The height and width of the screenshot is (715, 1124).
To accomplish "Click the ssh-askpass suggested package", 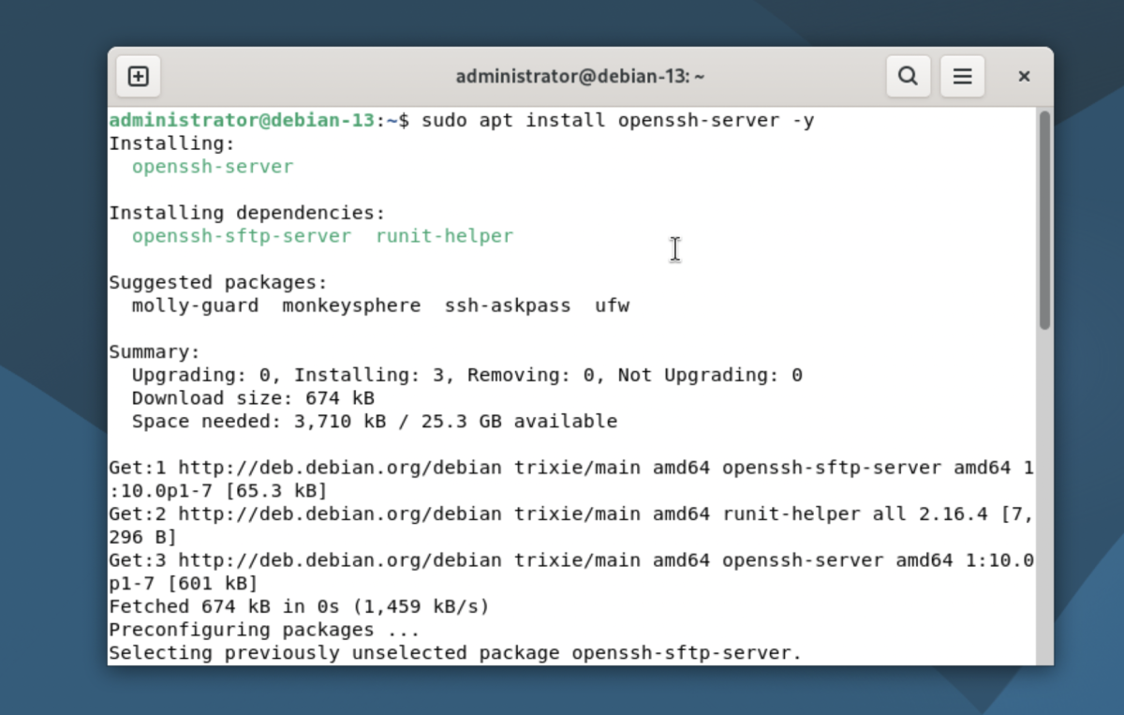I will 508,305.
